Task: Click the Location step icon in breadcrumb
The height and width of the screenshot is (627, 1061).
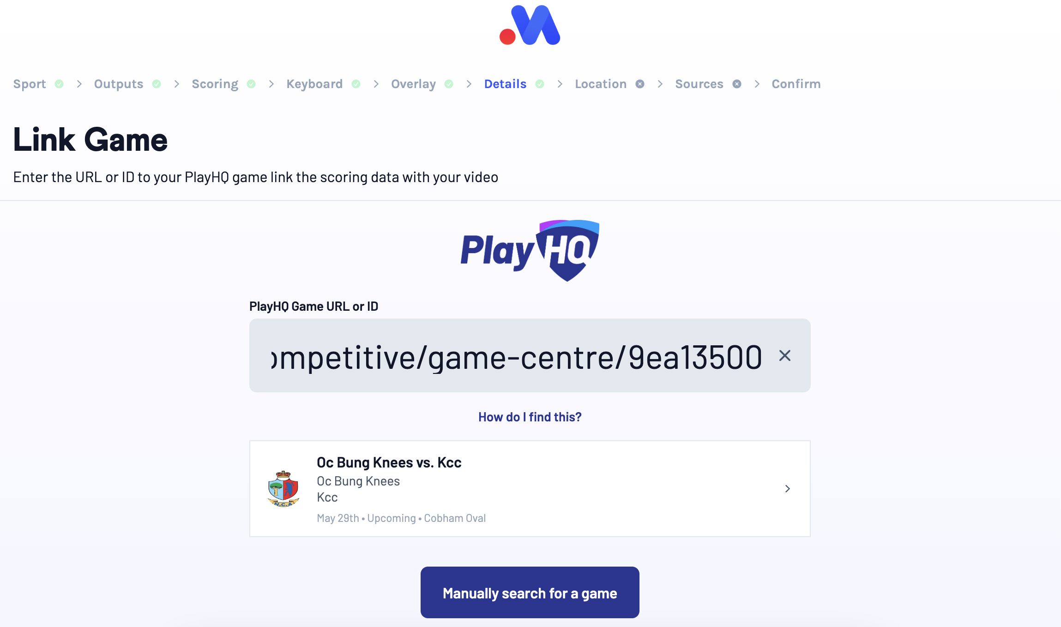Action: (x=640, y=83)
